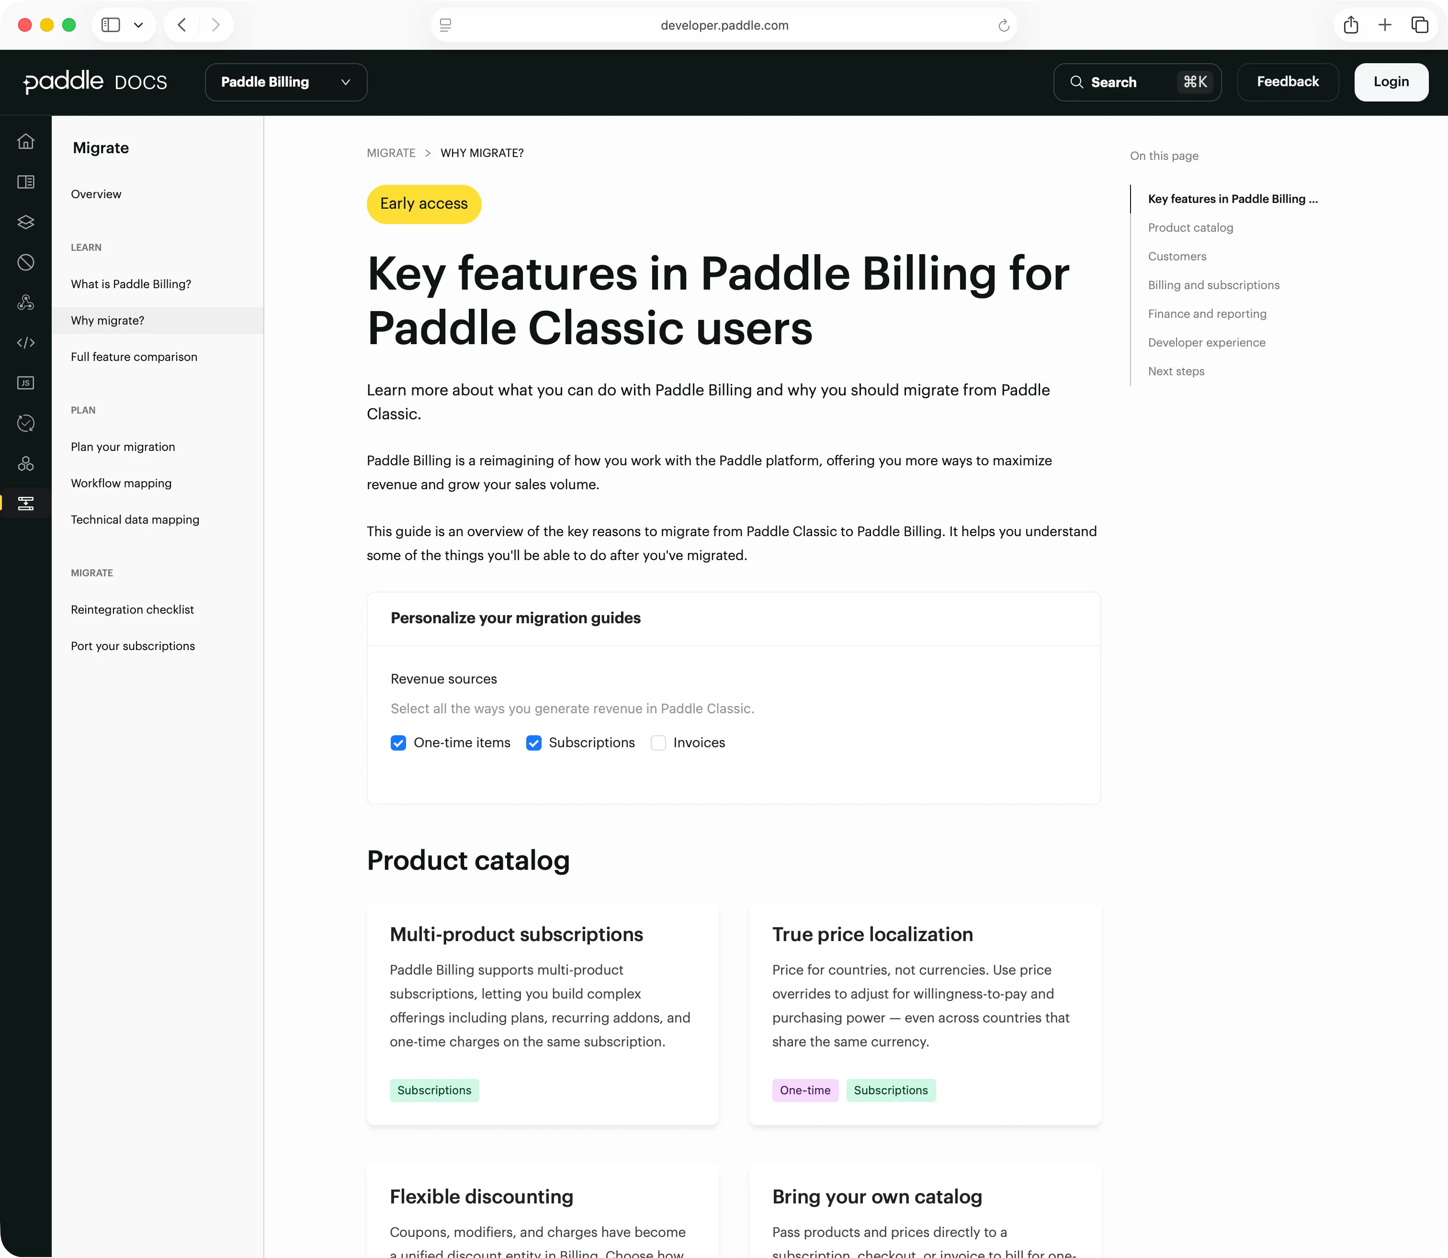Image resolution: width=1448 pixels, height=1258 pixels.
Task: Enable the Invoices revenue source
Action: [x=659, y=743]
